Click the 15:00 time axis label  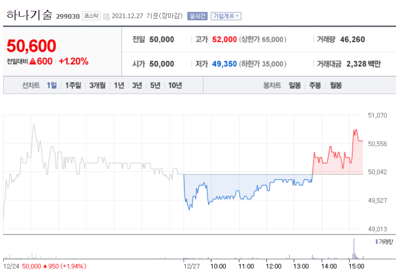[x=357, y=266]
